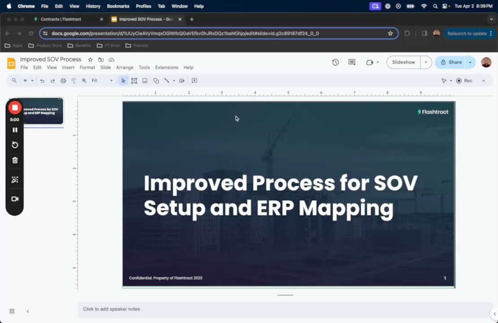Open the Extensions menu
Screen dimensions: 498x323
click(166, 67)
